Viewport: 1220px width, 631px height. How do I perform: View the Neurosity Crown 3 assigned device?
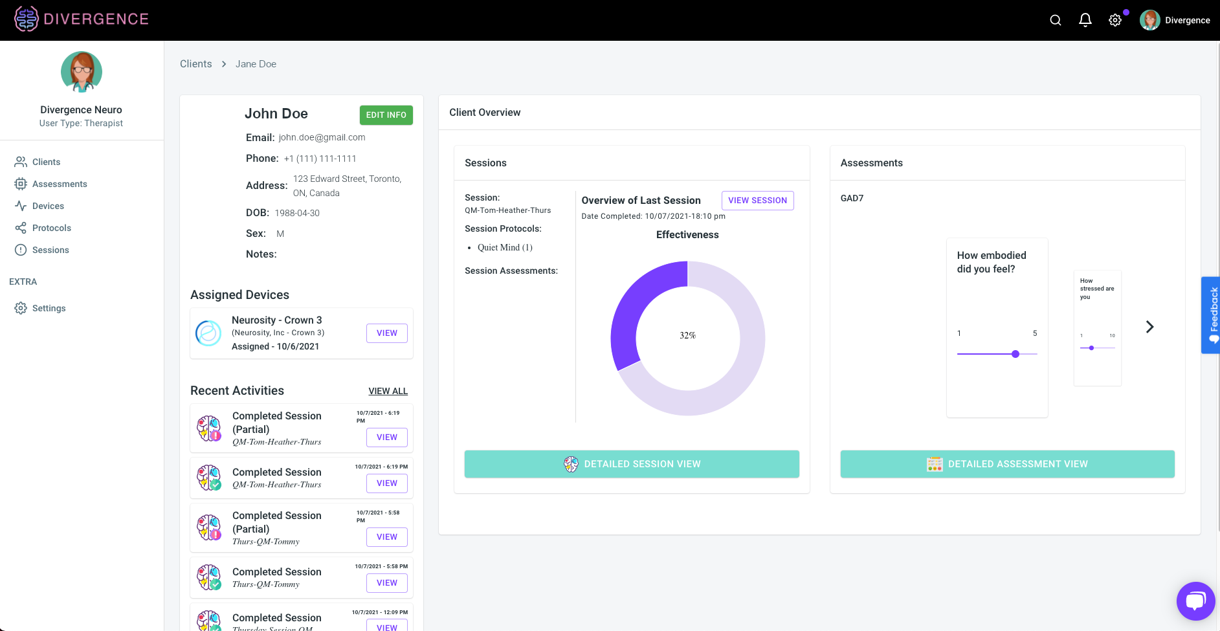point(386,333)
